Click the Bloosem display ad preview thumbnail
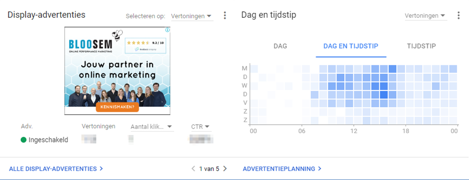469x180 pixels. coord(117,71)
